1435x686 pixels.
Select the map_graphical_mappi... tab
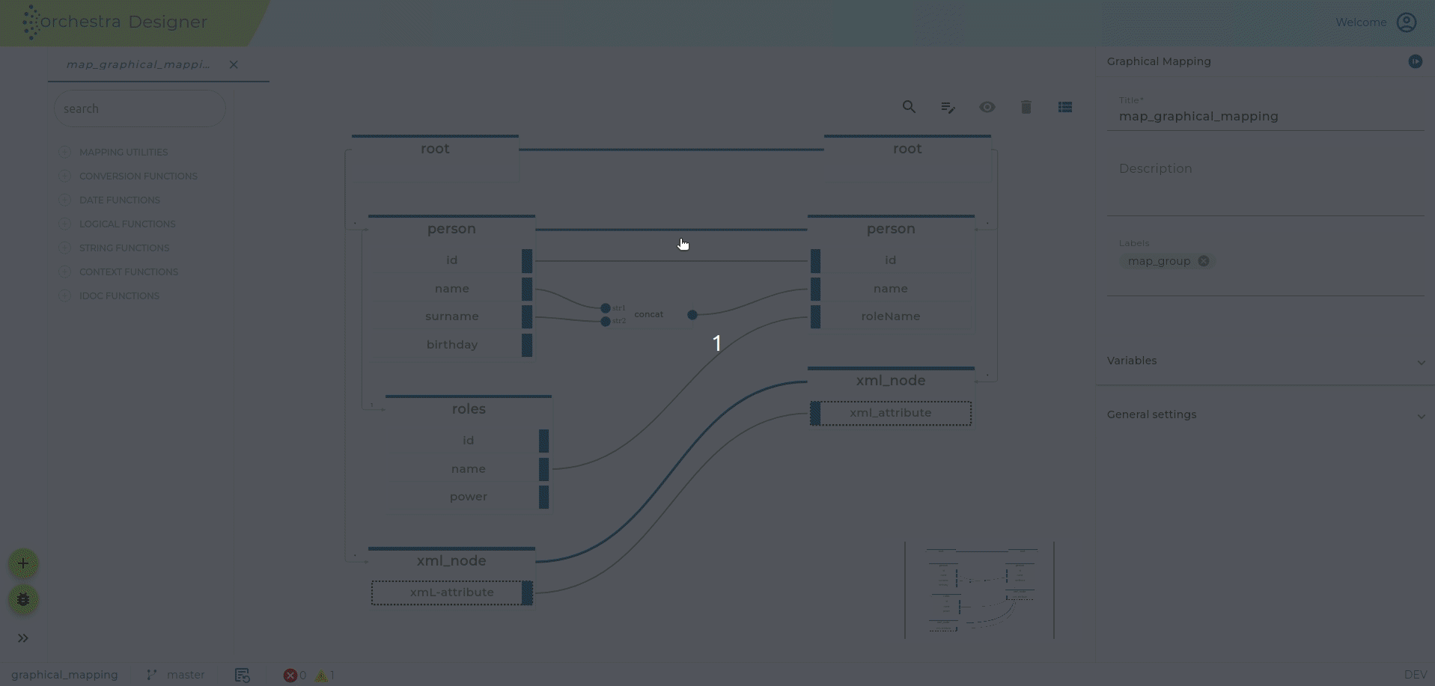[138, 64]
